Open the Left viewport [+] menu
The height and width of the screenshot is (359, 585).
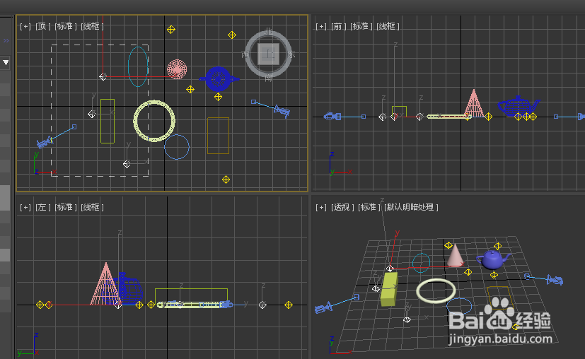pyautogui.click(x=25, y=207)
